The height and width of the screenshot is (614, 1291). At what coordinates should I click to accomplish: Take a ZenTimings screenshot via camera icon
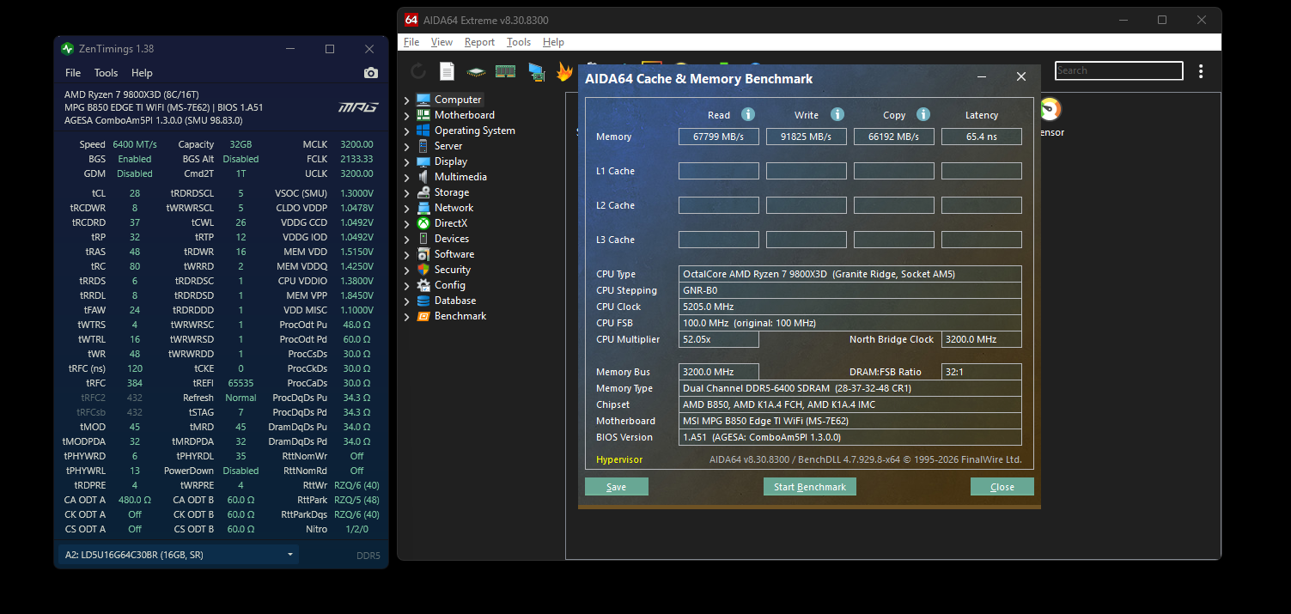370,73
